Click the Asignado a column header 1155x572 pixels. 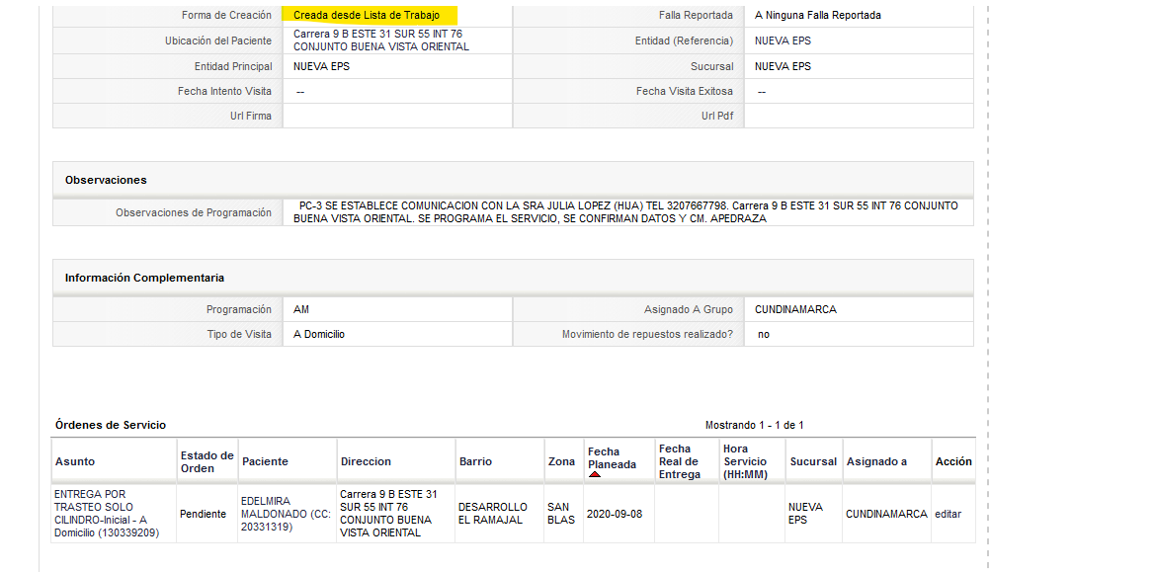coord(876,461)
